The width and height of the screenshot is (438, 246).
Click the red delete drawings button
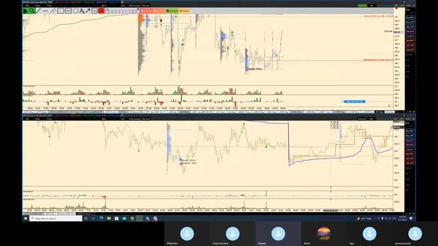(101, 11)
